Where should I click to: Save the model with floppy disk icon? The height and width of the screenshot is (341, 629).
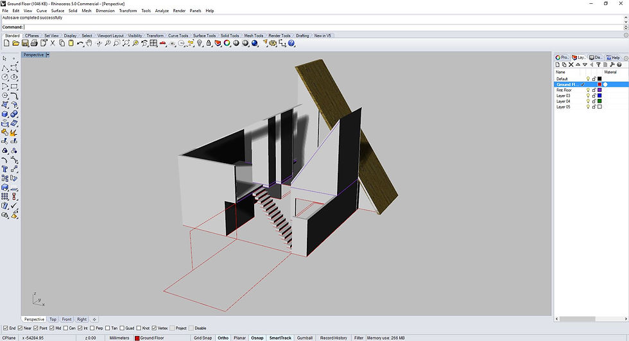[x=25, y=43]
